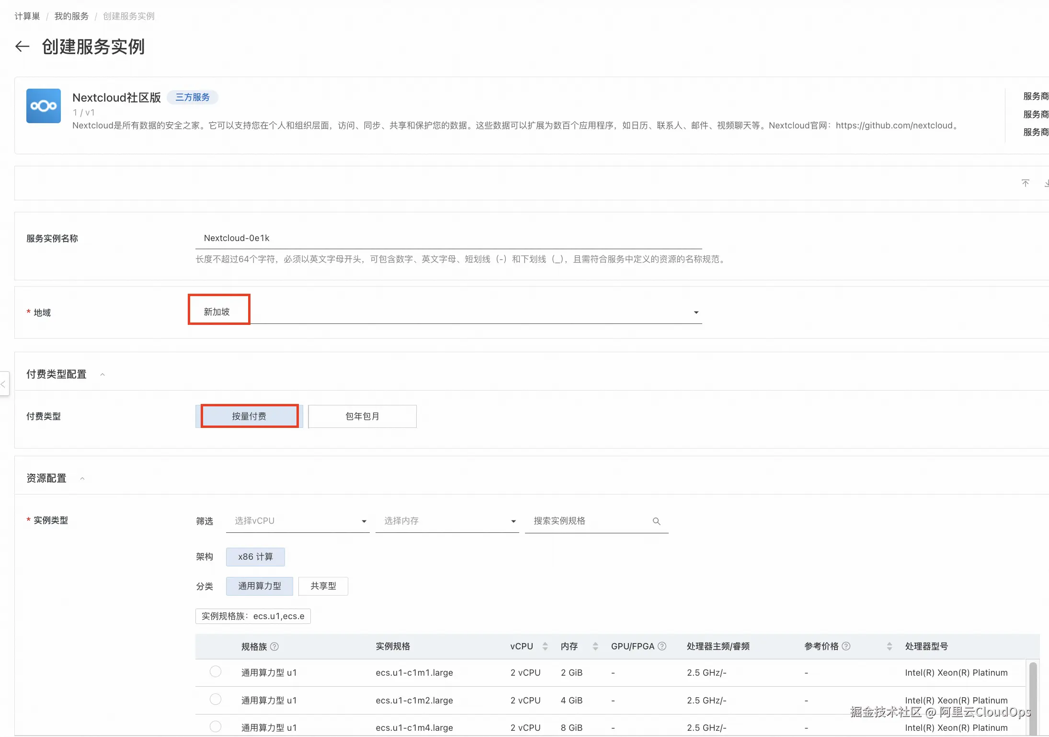Select the radio for ecs.u1-c1m1.large

tap(216, 672)
